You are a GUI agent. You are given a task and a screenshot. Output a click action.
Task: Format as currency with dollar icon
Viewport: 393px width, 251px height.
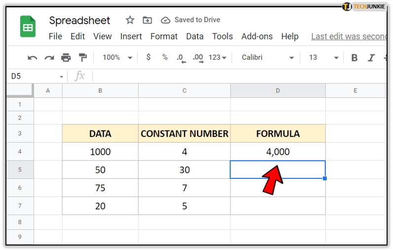pos(148,57)
